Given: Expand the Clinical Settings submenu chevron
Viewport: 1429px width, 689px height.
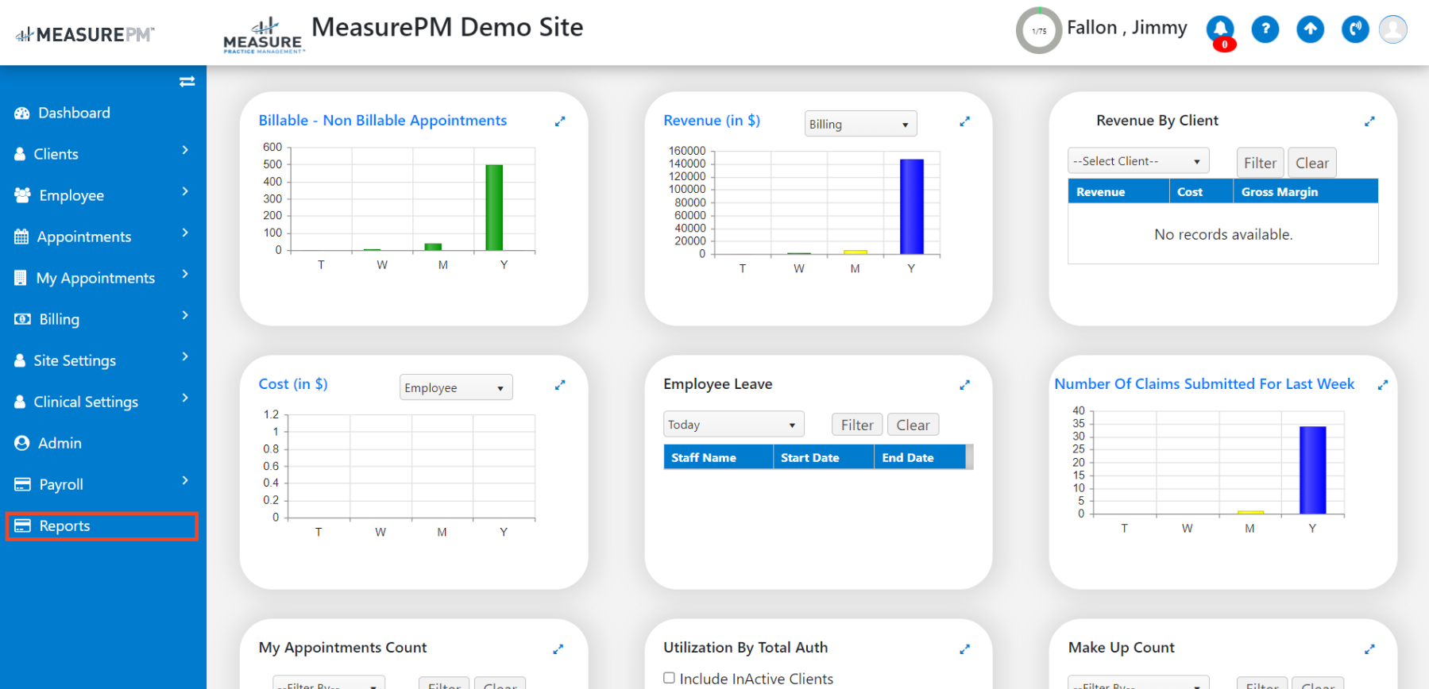Looking at the screenshot, I should click(185, 398).
